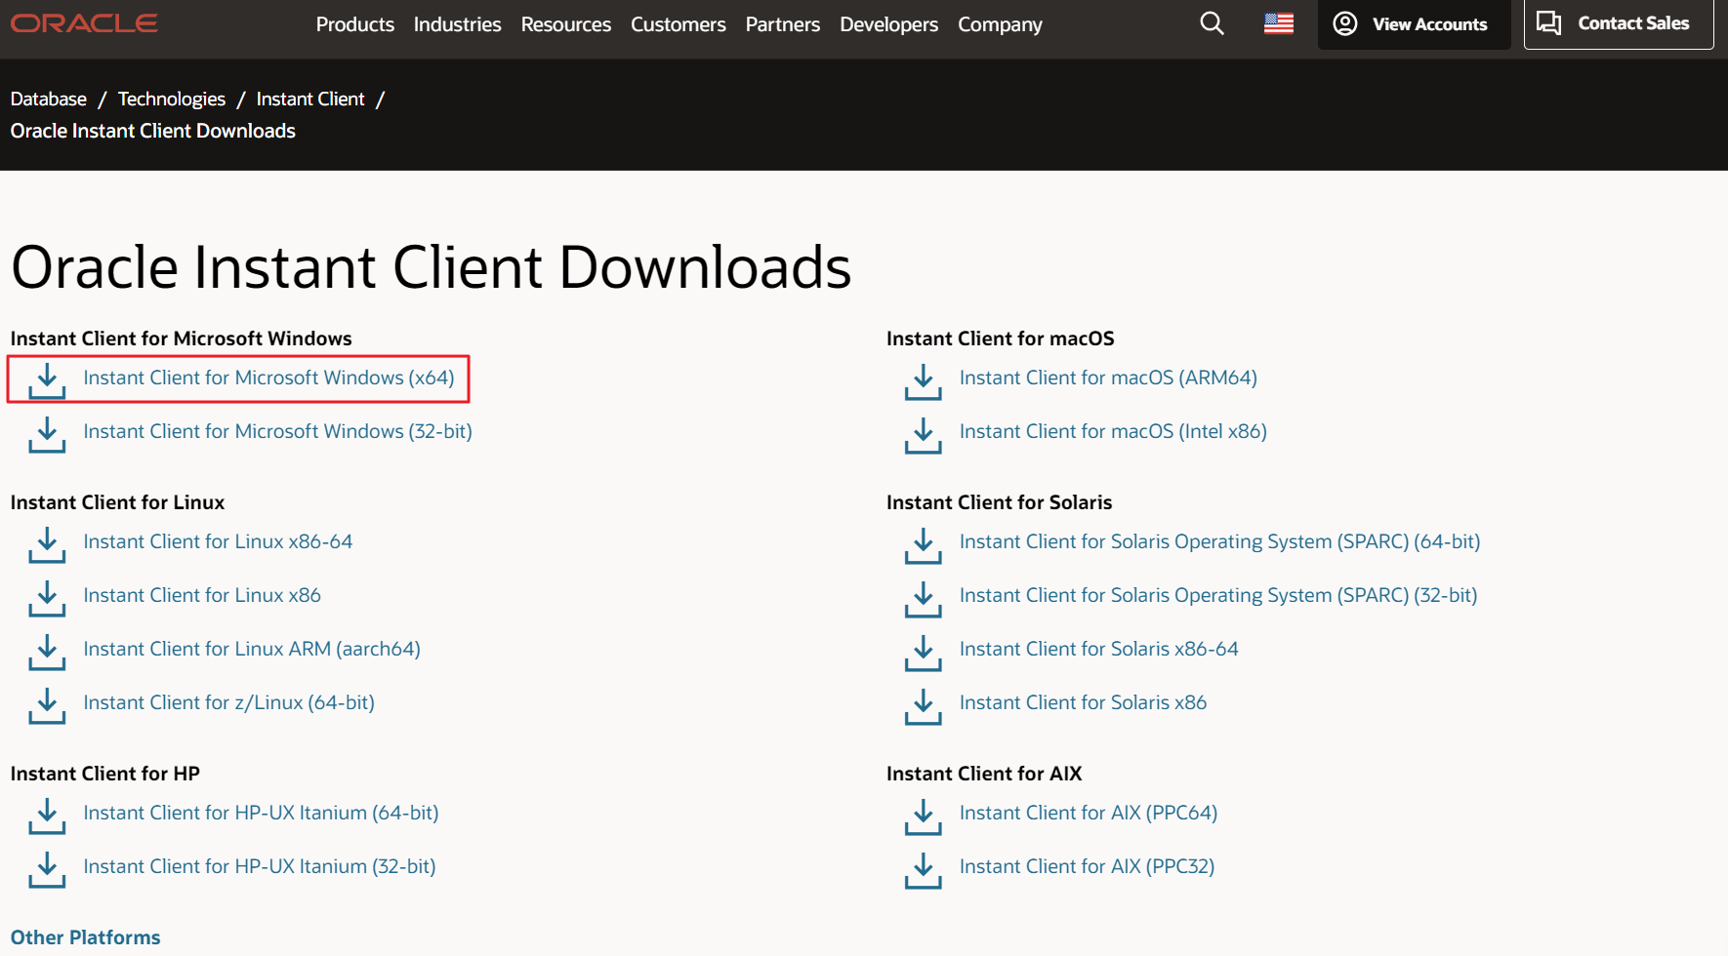Click download icon for Windows (32-bit)
This screenshot has width=1728, height=956.
47,435
